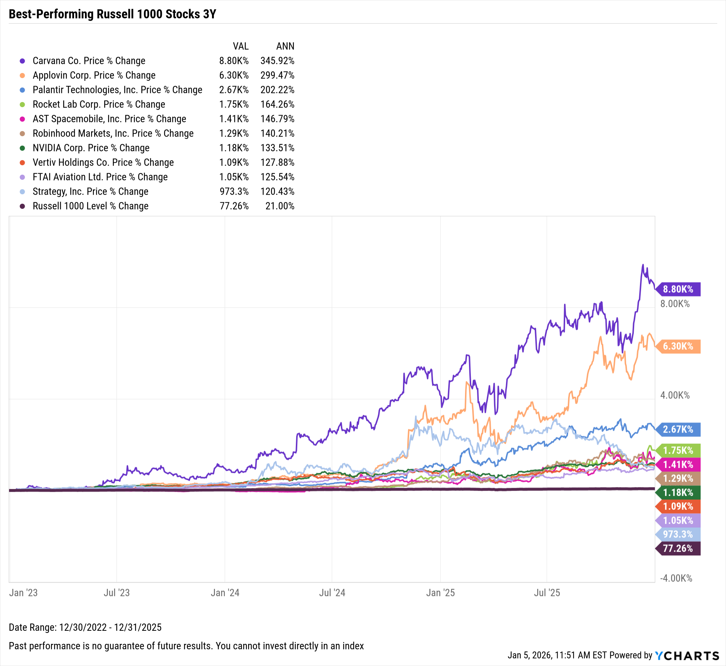Click the Russell 1000 legend dot

(x=23, y=206)
